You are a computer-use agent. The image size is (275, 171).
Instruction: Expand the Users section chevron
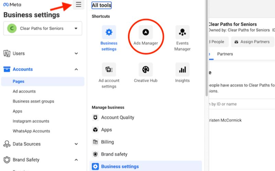click(x=76, y=53)
